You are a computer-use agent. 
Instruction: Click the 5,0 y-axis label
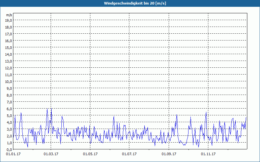click(x=9, y=115)
